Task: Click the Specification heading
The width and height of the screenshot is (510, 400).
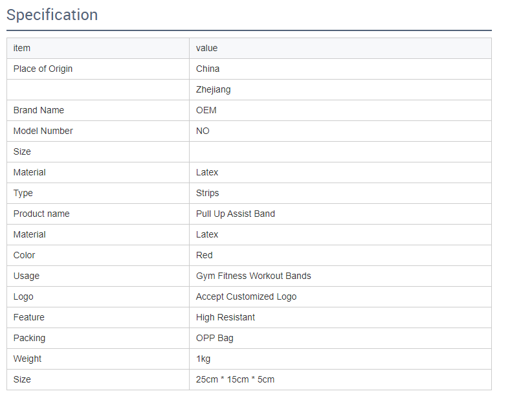Action: tap(52, 15)
